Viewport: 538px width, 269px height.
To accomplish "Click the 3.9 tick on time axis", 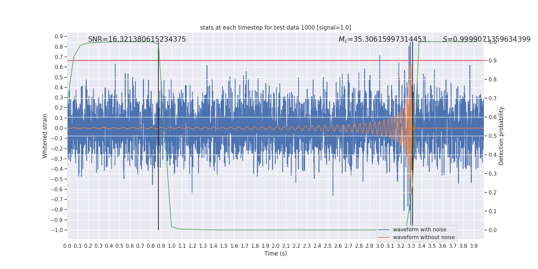I will (473, 246).
